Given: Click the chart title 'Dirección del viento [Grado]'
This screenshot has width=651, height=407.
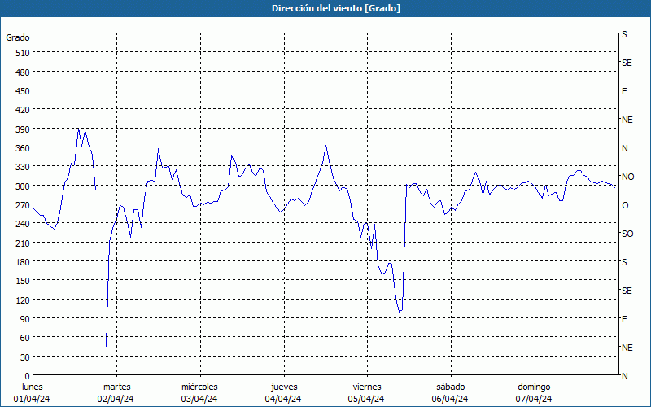Looking at the screenshot, I should (336, 8).
